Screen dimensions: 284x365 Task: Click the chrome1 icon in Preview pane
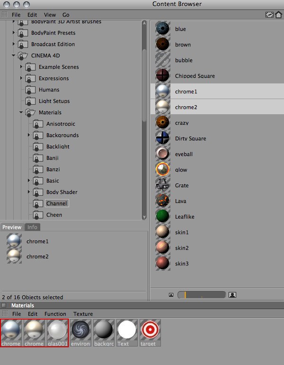[x=14, y=241]
